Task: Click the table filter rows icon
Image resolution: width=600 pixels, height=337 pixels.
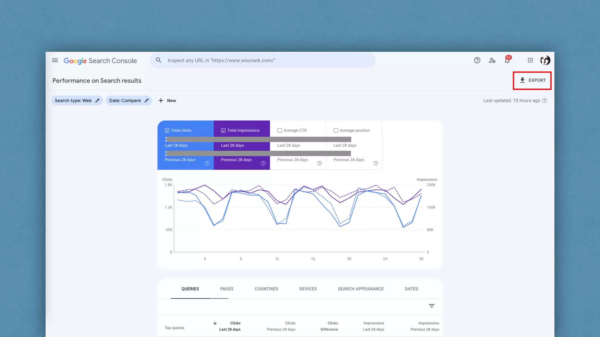Action: click(432, 306)
